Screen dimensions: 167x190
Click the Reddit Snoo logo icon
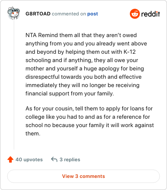click(134, 14)
